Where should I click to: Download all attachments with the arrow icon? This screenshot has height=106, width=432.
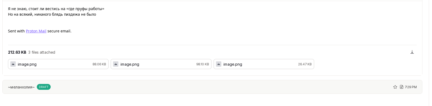click(412, 52)
